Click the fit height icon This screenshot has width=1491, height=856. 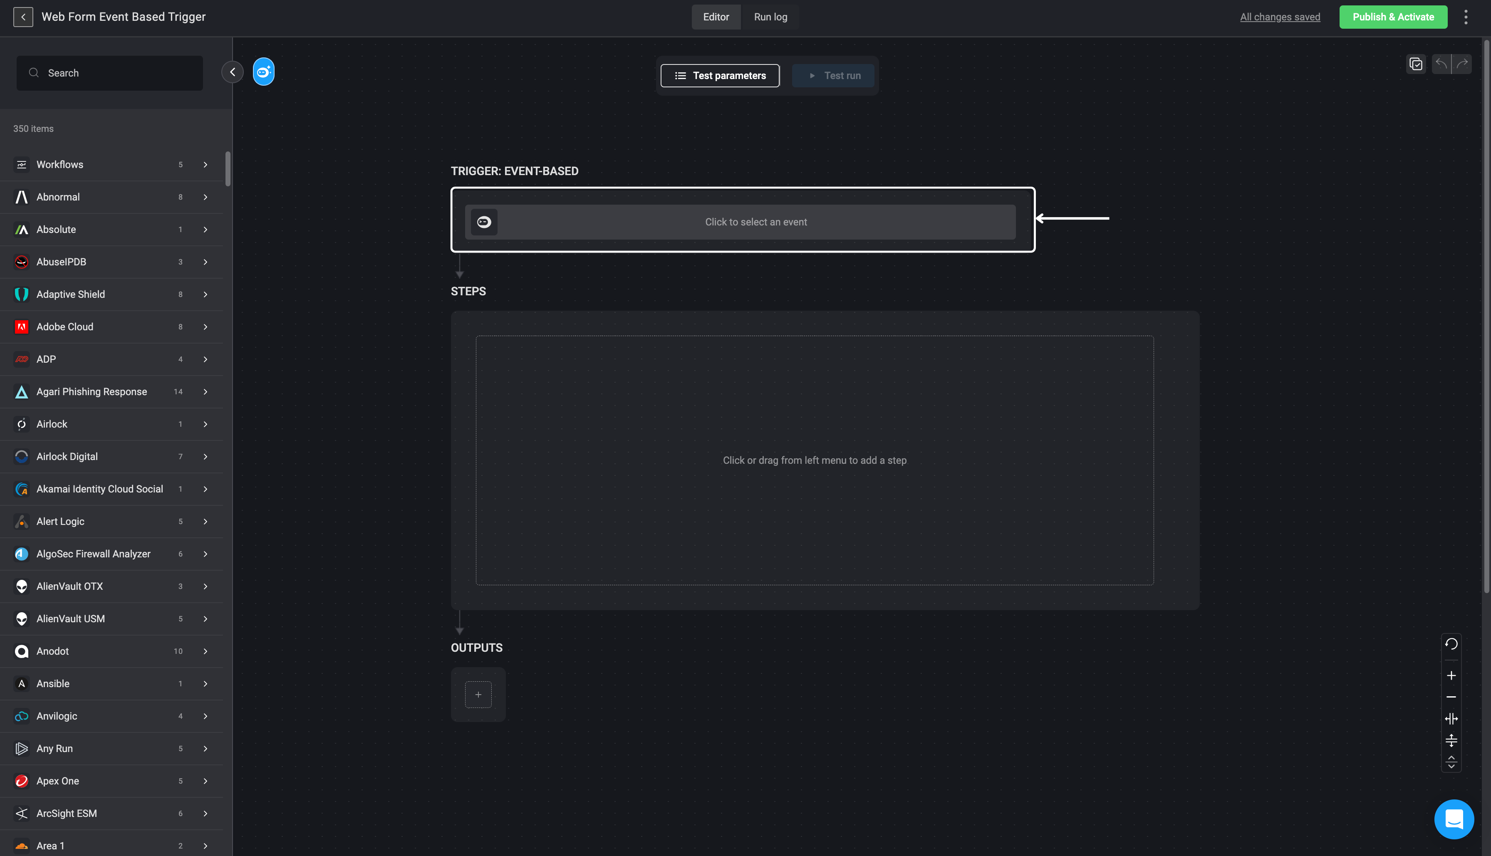(1451, 740)
